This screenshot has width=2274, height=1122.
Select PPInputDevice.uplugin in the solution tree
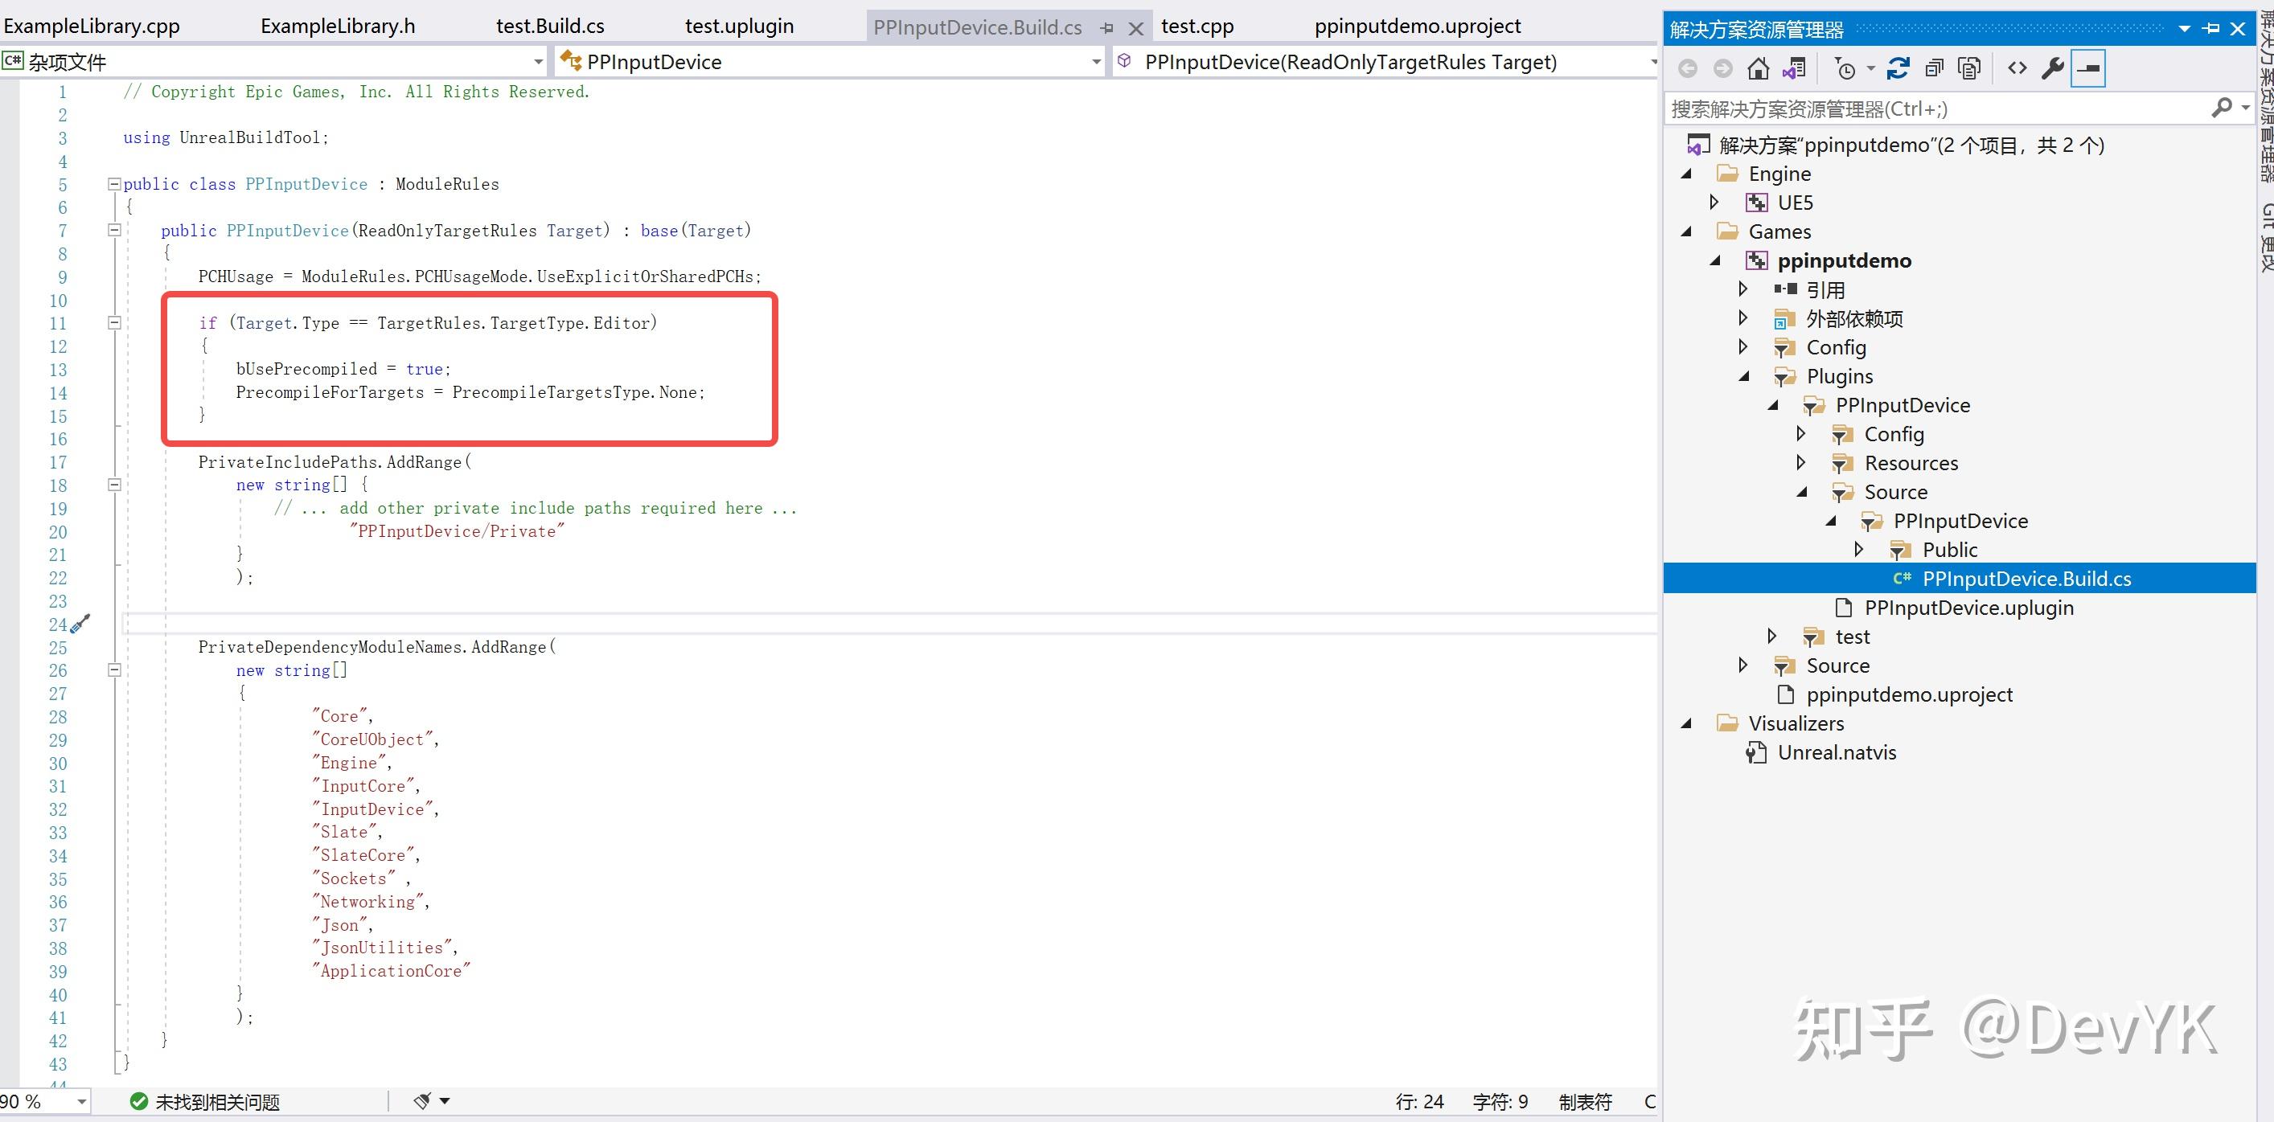pos(1968,608)
